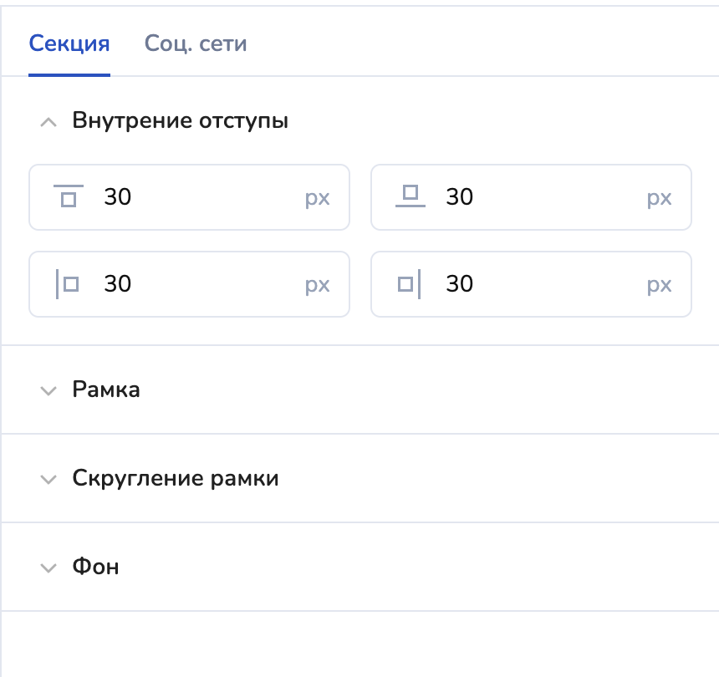The height and width of the screenshot is (677, 719).
Task: Click the right padding icon
Action: (x=409, y=284)
